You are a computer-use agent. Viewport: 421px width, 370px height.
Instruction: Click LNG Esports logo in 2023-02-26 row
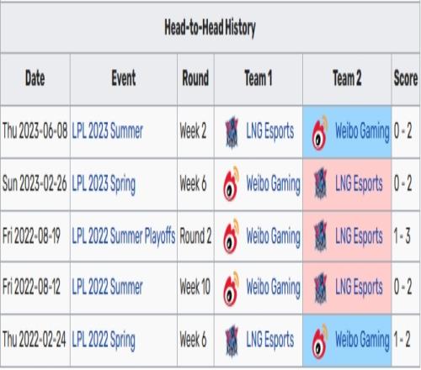pos(320,183)
